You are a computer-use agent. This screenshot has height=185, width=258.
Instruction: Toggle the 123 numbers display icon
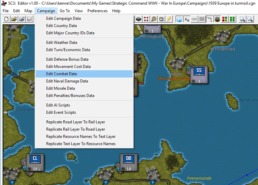pos(194,19)
